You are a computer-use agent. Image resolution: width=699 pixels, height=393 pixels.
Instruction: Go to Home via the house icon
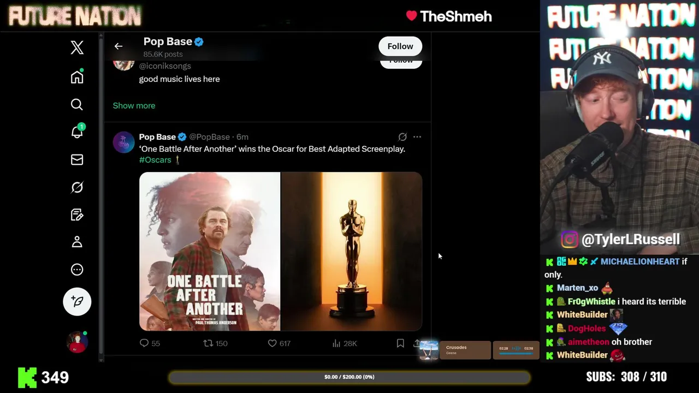coord(77,77)
